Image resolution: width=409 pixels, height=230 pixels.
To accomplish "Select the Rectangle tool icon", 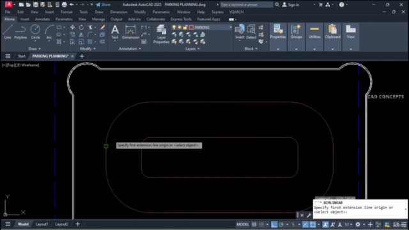I will point(59,27).
